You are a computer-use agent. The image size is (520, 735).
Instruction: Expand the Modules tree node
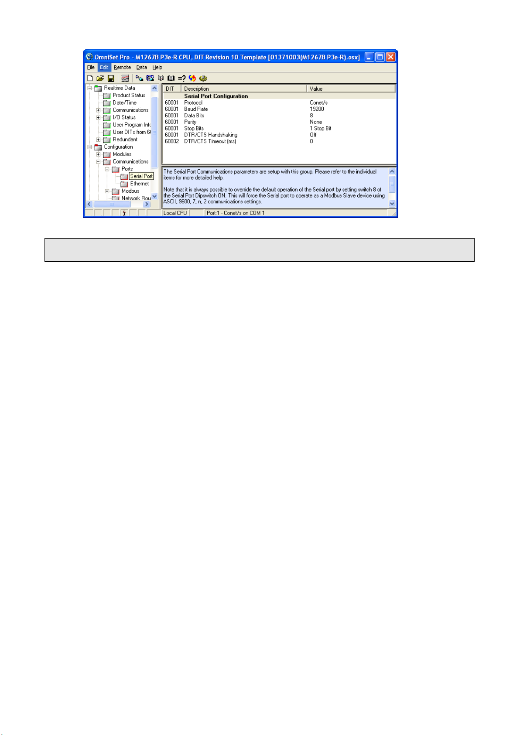[x=98, y=154]
